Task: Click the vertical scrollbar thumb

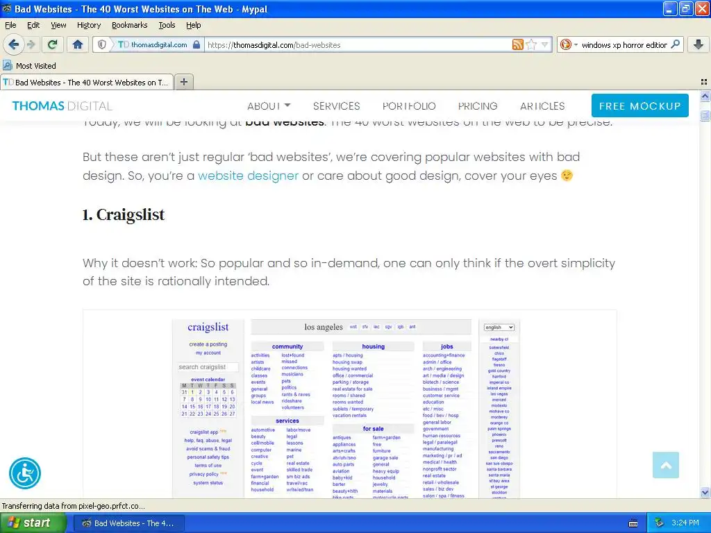Action: point(705,116)
